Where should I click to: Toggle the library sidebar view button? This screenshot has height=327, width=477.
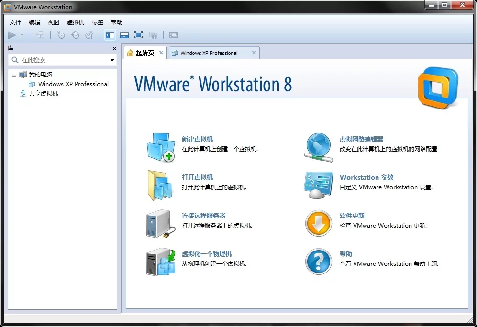pos(110,35)
